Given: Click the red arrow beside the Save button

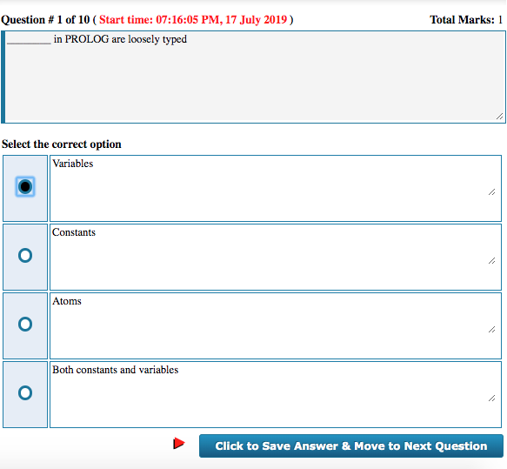Looking at the screenshot, I should point(179,443).
